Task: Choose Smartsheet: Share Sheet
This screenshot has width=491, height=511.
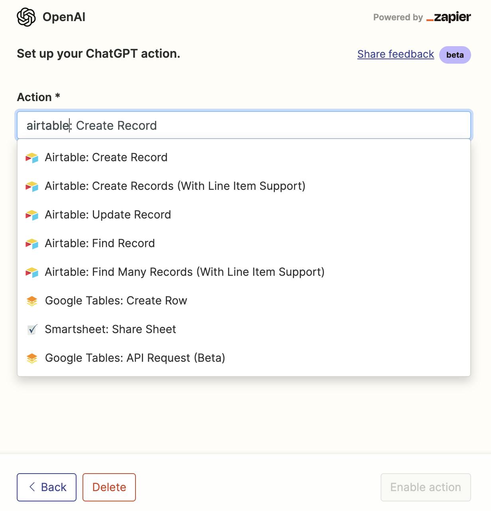Action: point(244,329)
